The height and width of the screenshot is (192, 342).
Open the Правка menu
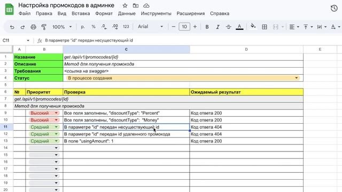(44, 13)
